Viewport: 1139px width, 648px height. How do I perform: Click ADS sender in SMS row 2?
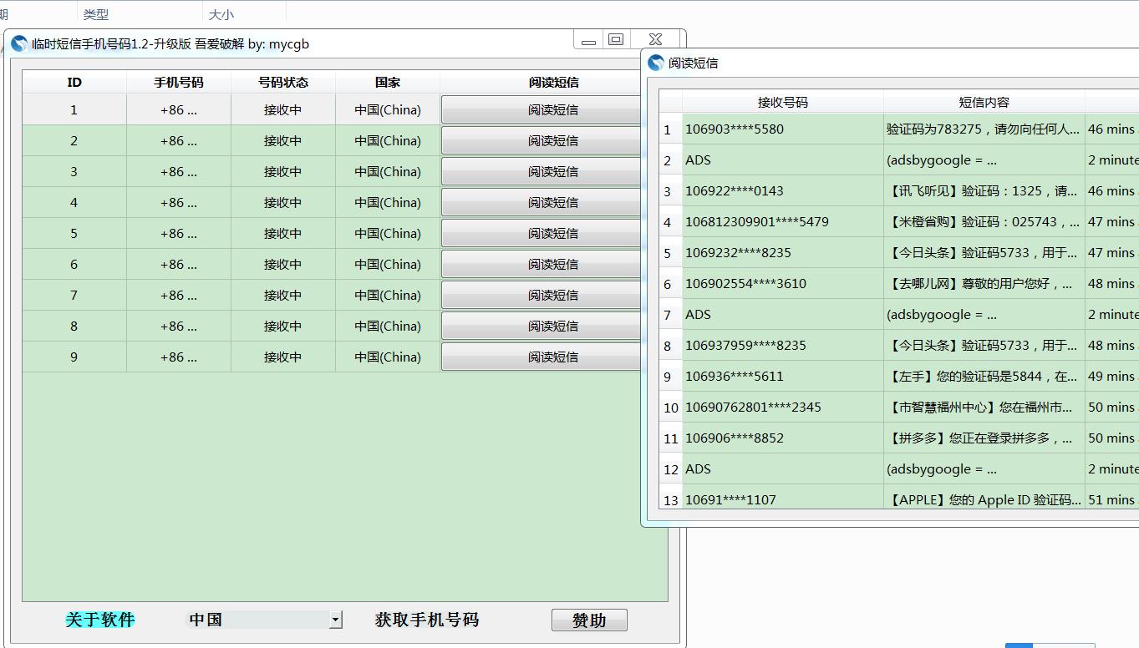coord(783,160)
